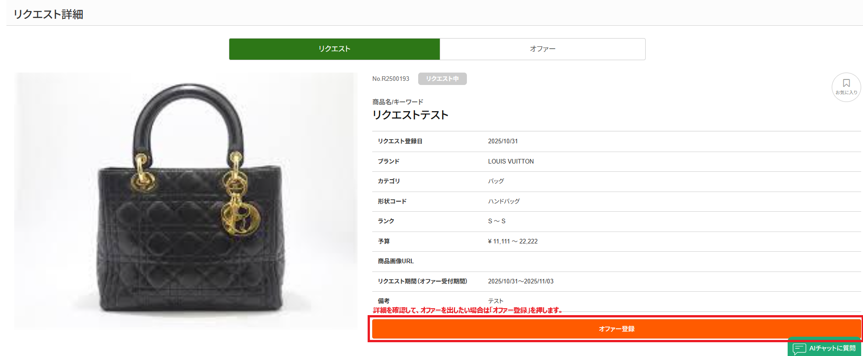Click the LOUIS VUITTON brand value
Image resolution: width=863 pixels, height=356 pixels.
511,162
